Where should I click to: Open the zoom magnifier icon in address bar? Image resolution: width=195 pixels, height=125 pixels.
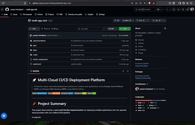pos(141,3)
